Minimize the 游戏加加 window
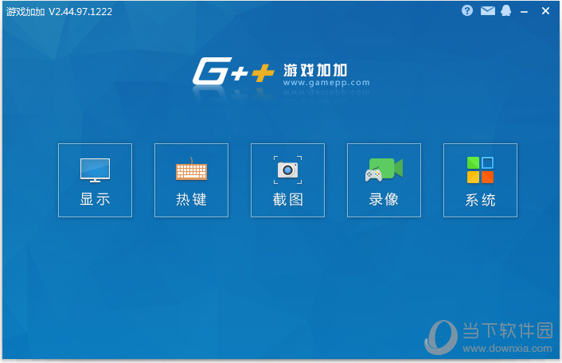 click(525, 11)
